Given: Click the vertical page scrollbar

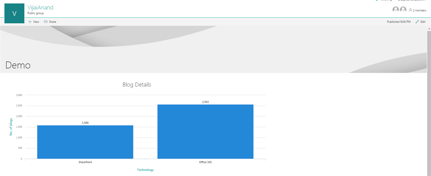Looking at the screenshot, I should pos(429,103).
